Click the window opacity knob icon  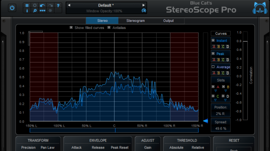point(144,11)
